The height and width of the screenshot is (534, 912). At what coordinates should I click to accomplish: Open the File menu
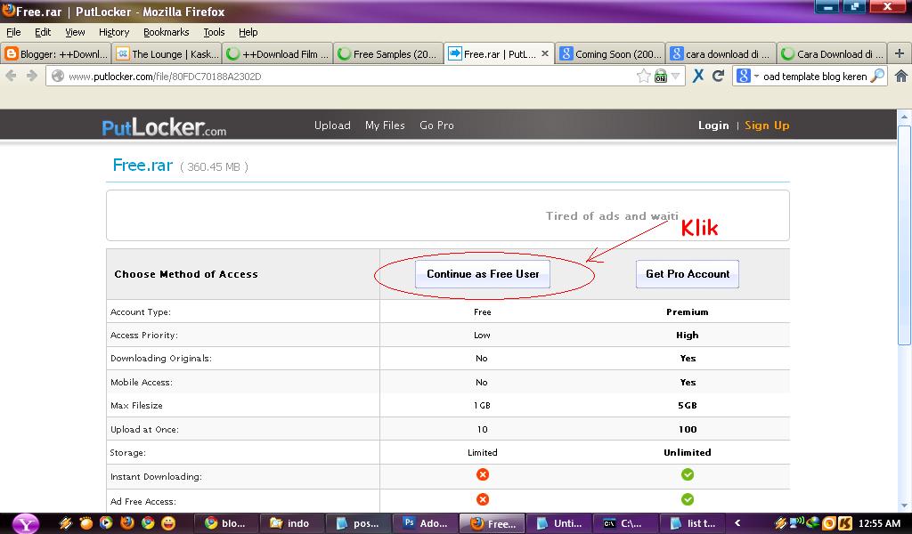coord(13,32)
